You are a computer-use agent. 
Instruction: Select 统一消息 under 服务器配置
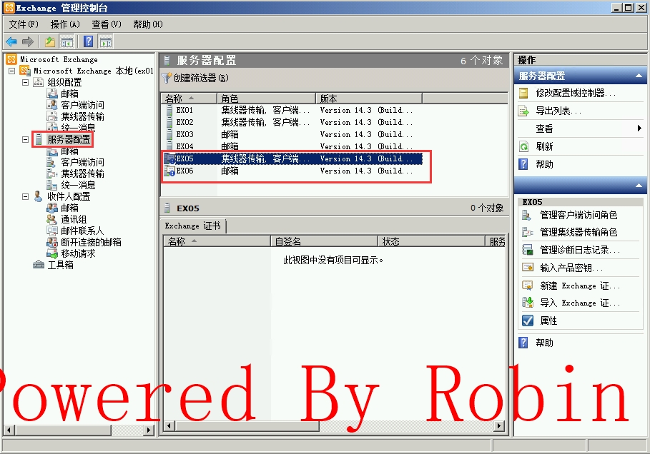pos(78,185)
